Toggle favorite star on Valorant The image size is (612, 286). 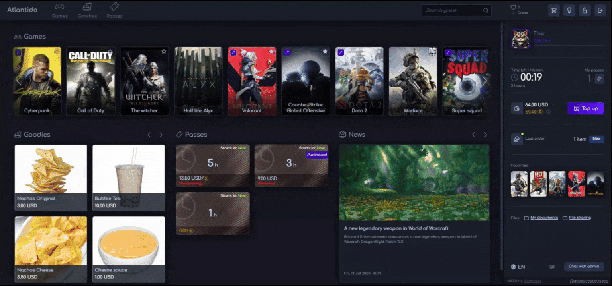[271, 52]
